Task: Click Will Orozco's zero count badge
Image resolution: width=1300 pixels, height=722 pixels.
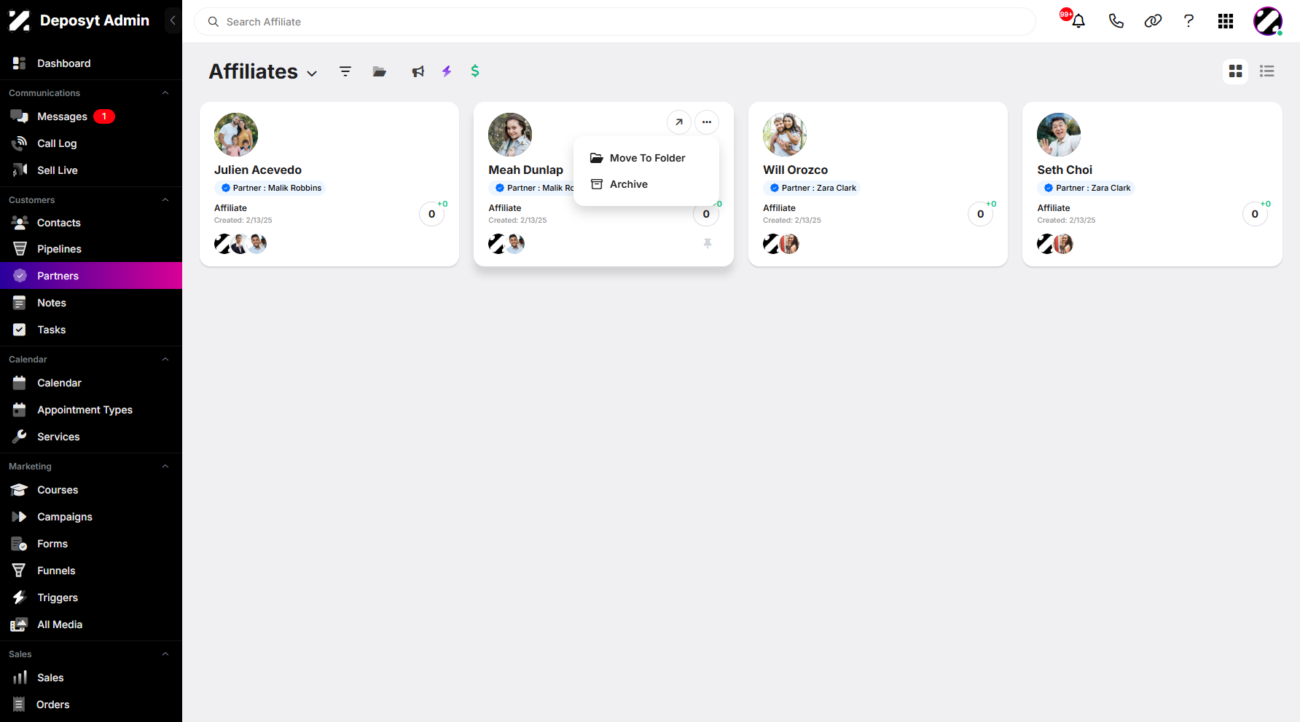Action: point(980,214)
